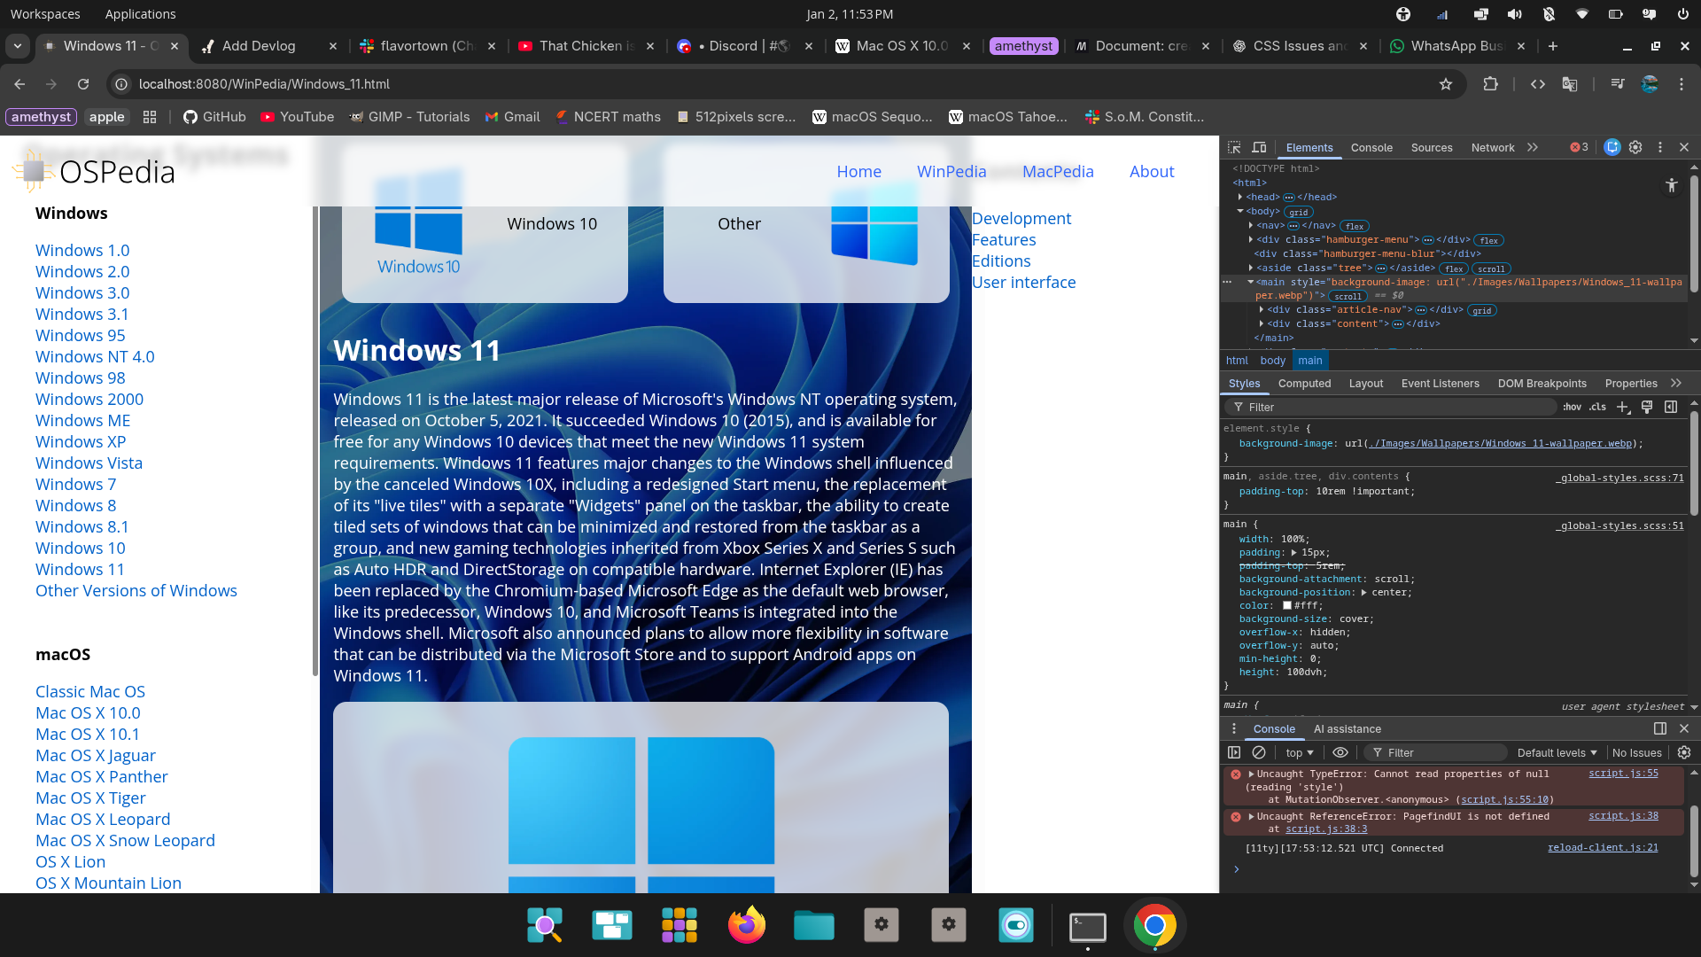Click the new style rule plus icon
Image resolution: width=1701 pixels, height=957 pixels.
point(1622,407)
